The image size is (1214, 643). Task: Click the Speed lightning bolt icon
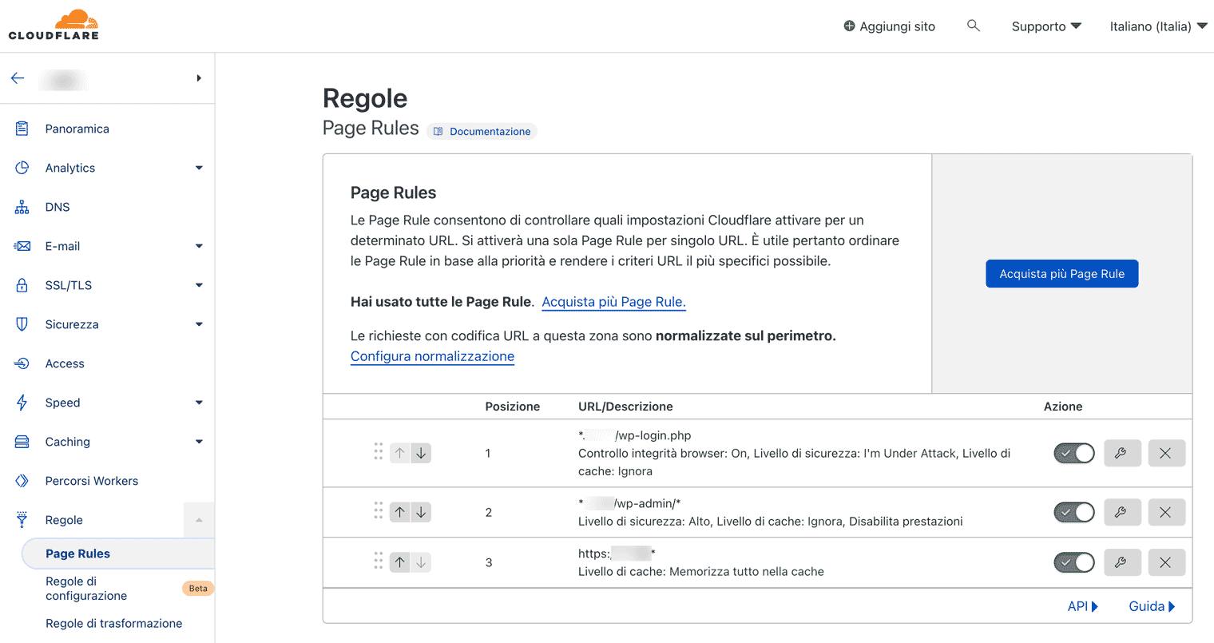pyautogui.click(x=22, y=403)
